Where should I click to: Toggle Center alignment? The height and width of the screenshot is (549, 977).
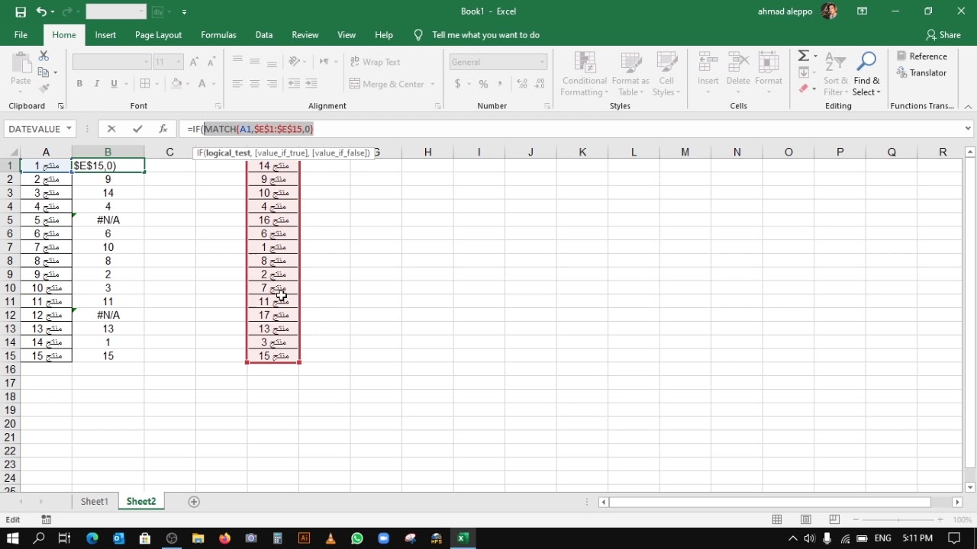255,84
